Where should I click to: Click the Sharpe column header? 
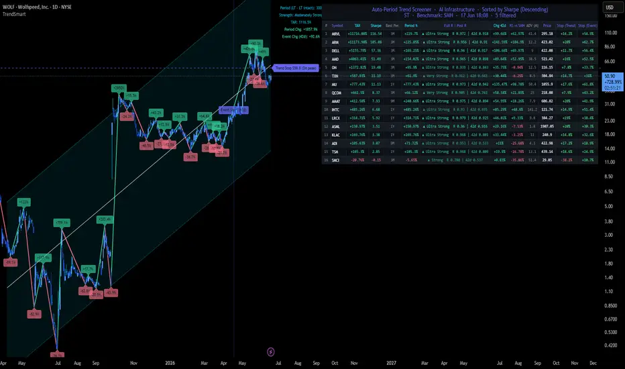[376, 25]
